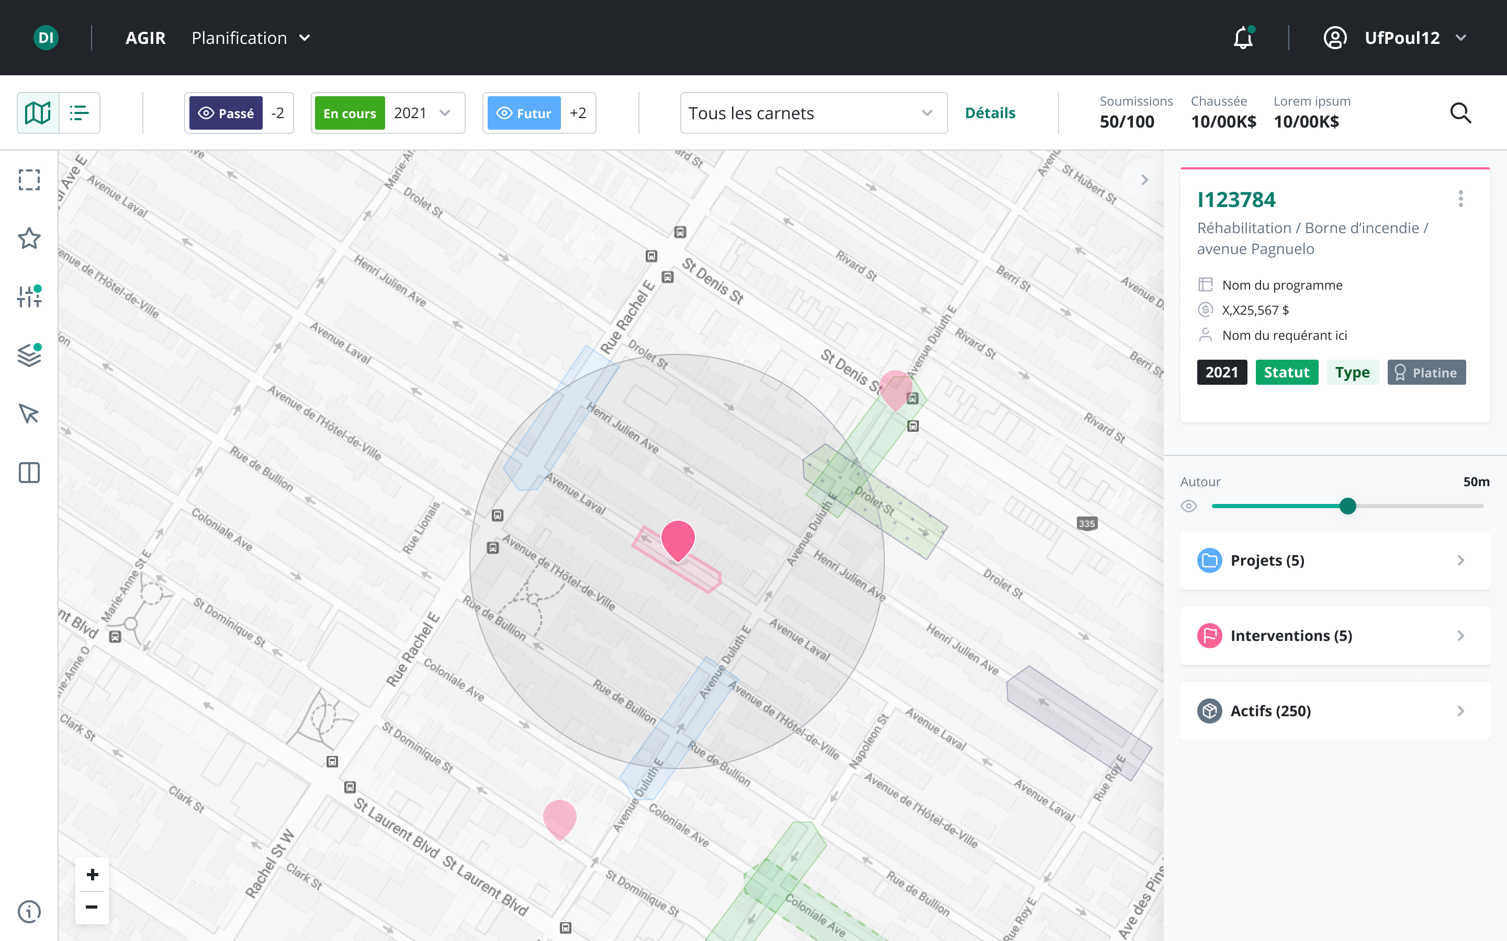The height and width of the screenshot is (941, 1507).
Task: Open the search magnifier
Action: pos(1460,112)
